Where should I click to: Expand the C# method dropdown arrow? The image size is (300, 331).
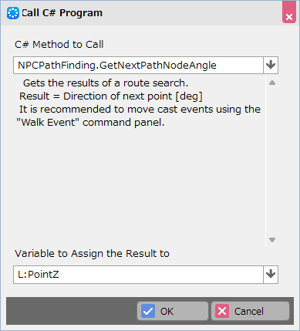click(x=271, y=65)
